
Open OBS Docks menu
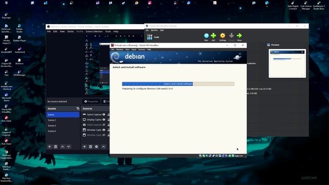click(x=70, y=31)
